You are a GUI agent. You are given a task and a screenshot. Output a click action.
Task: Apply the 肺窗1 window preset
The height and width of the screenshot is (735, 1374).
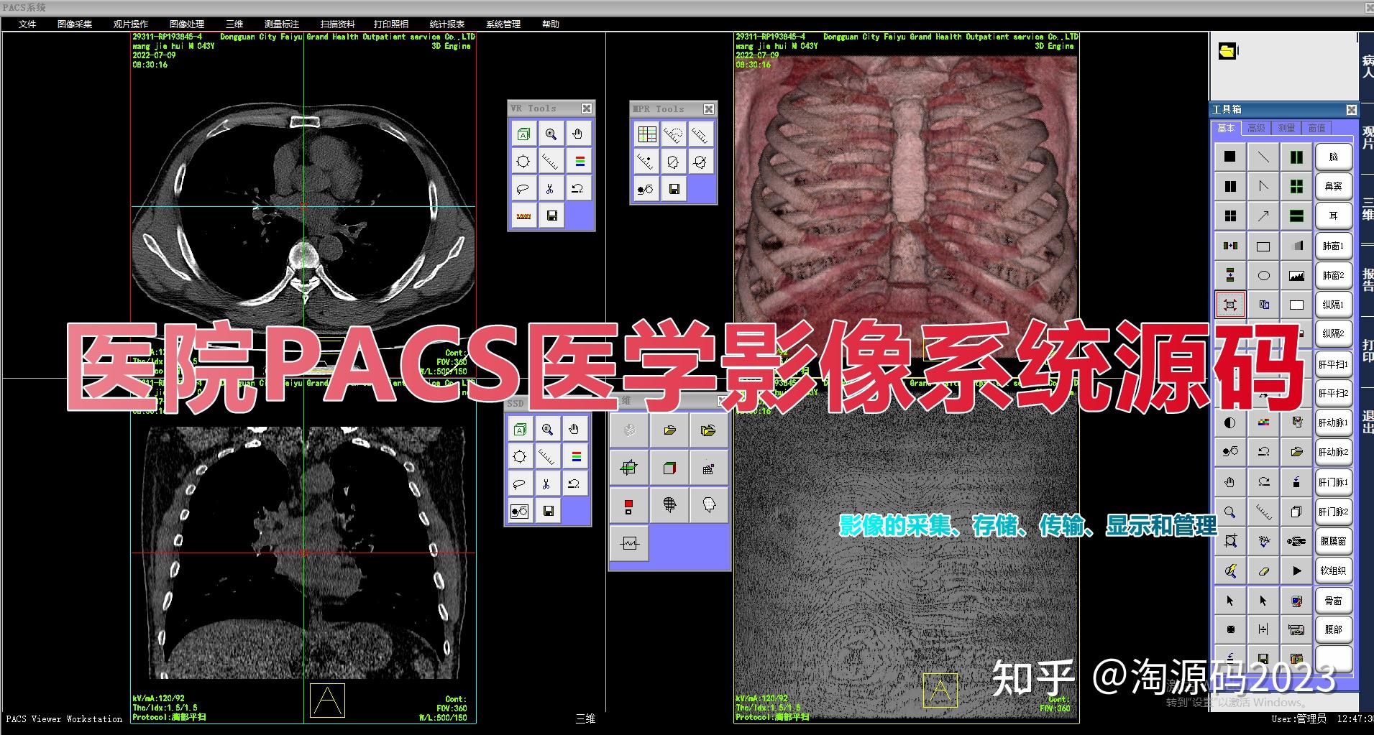[x=1334, y=246]
